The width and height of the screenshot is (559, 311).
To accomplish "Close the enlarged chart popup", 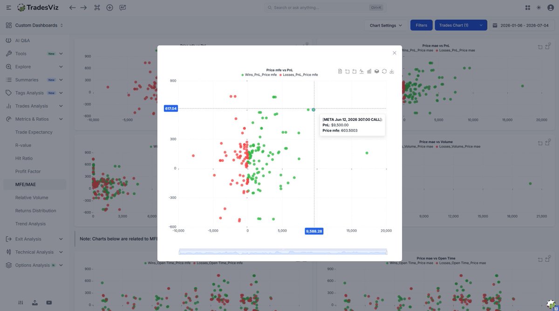I will [395, 53].
